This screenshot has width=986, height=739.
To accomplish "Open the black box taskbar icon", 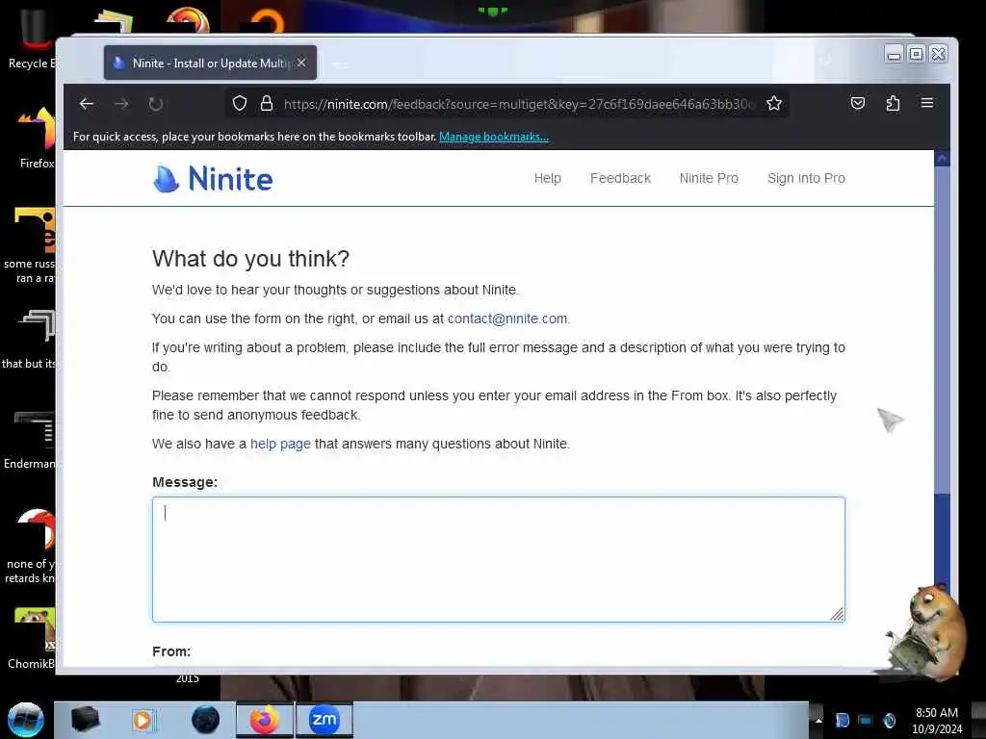I will 85,720.
